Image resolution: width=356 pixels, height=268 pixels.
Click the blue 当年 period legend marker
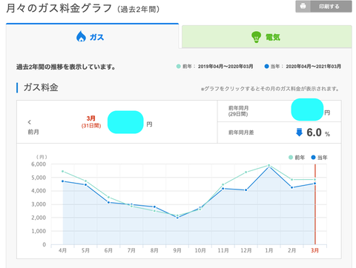(266, 67)
